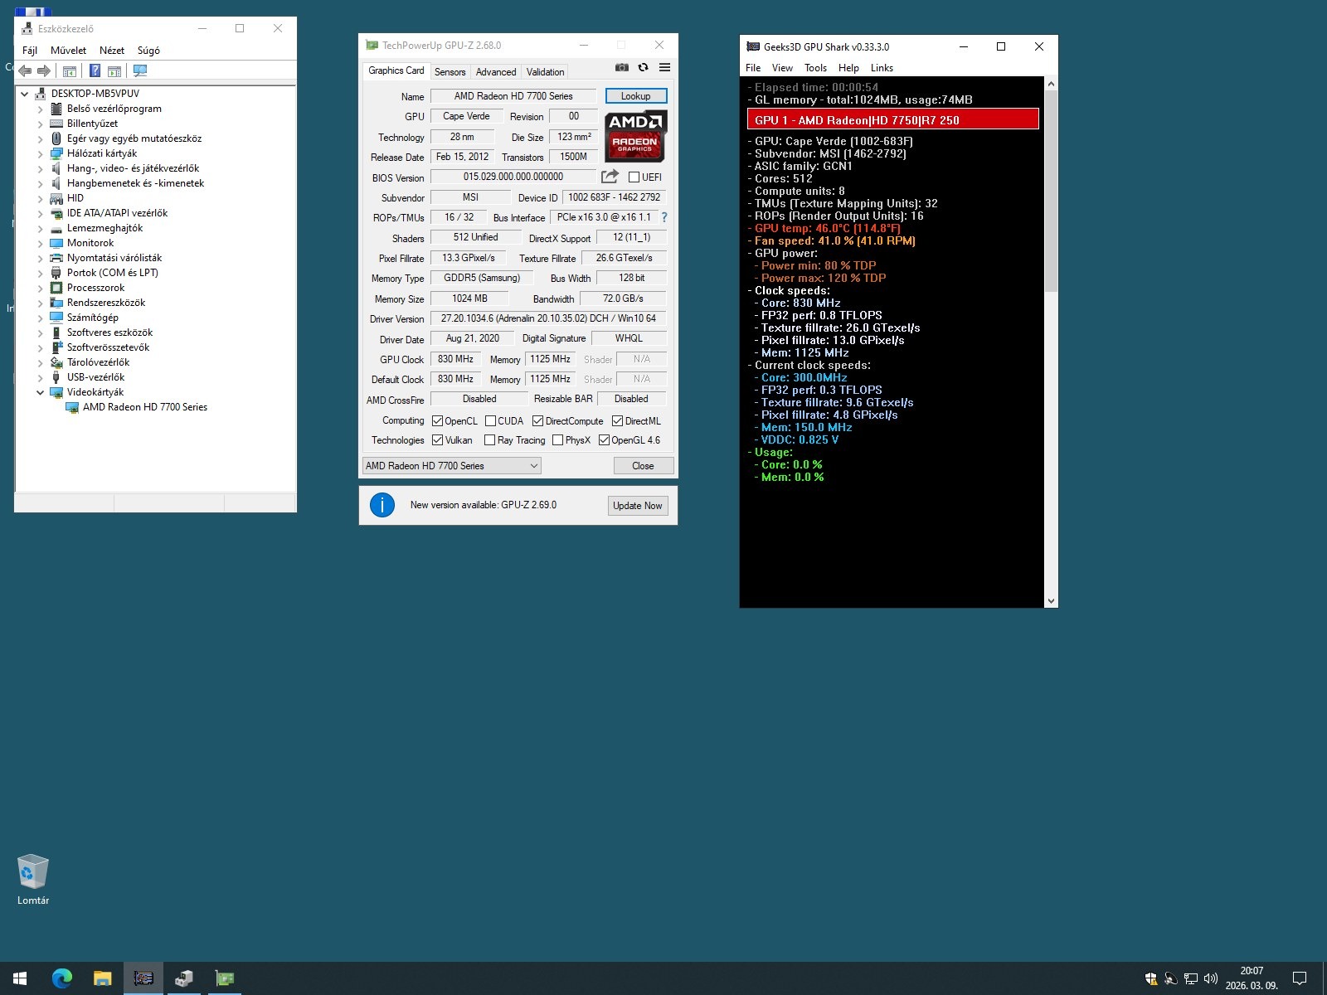The image size is (1327, 995).
Task: Expand the Lemezmeghajtók node
Action: [40, 228]
